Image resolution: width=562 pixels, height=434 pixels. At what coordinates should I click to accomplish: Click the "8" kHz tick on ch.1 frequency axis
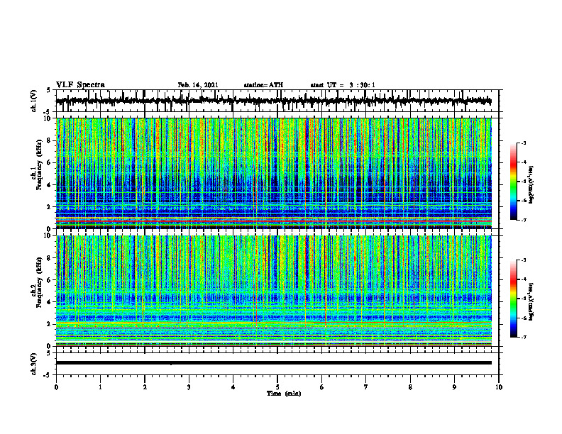pos(50,140)
